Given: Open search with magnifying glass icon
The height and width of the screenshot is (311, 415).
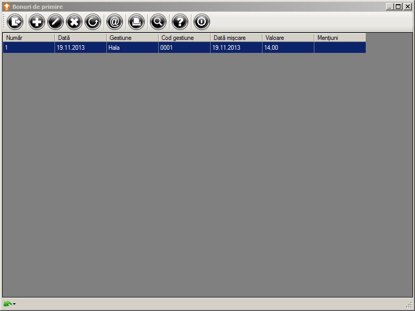Looking at the screenshot, I should click(158, 22).
